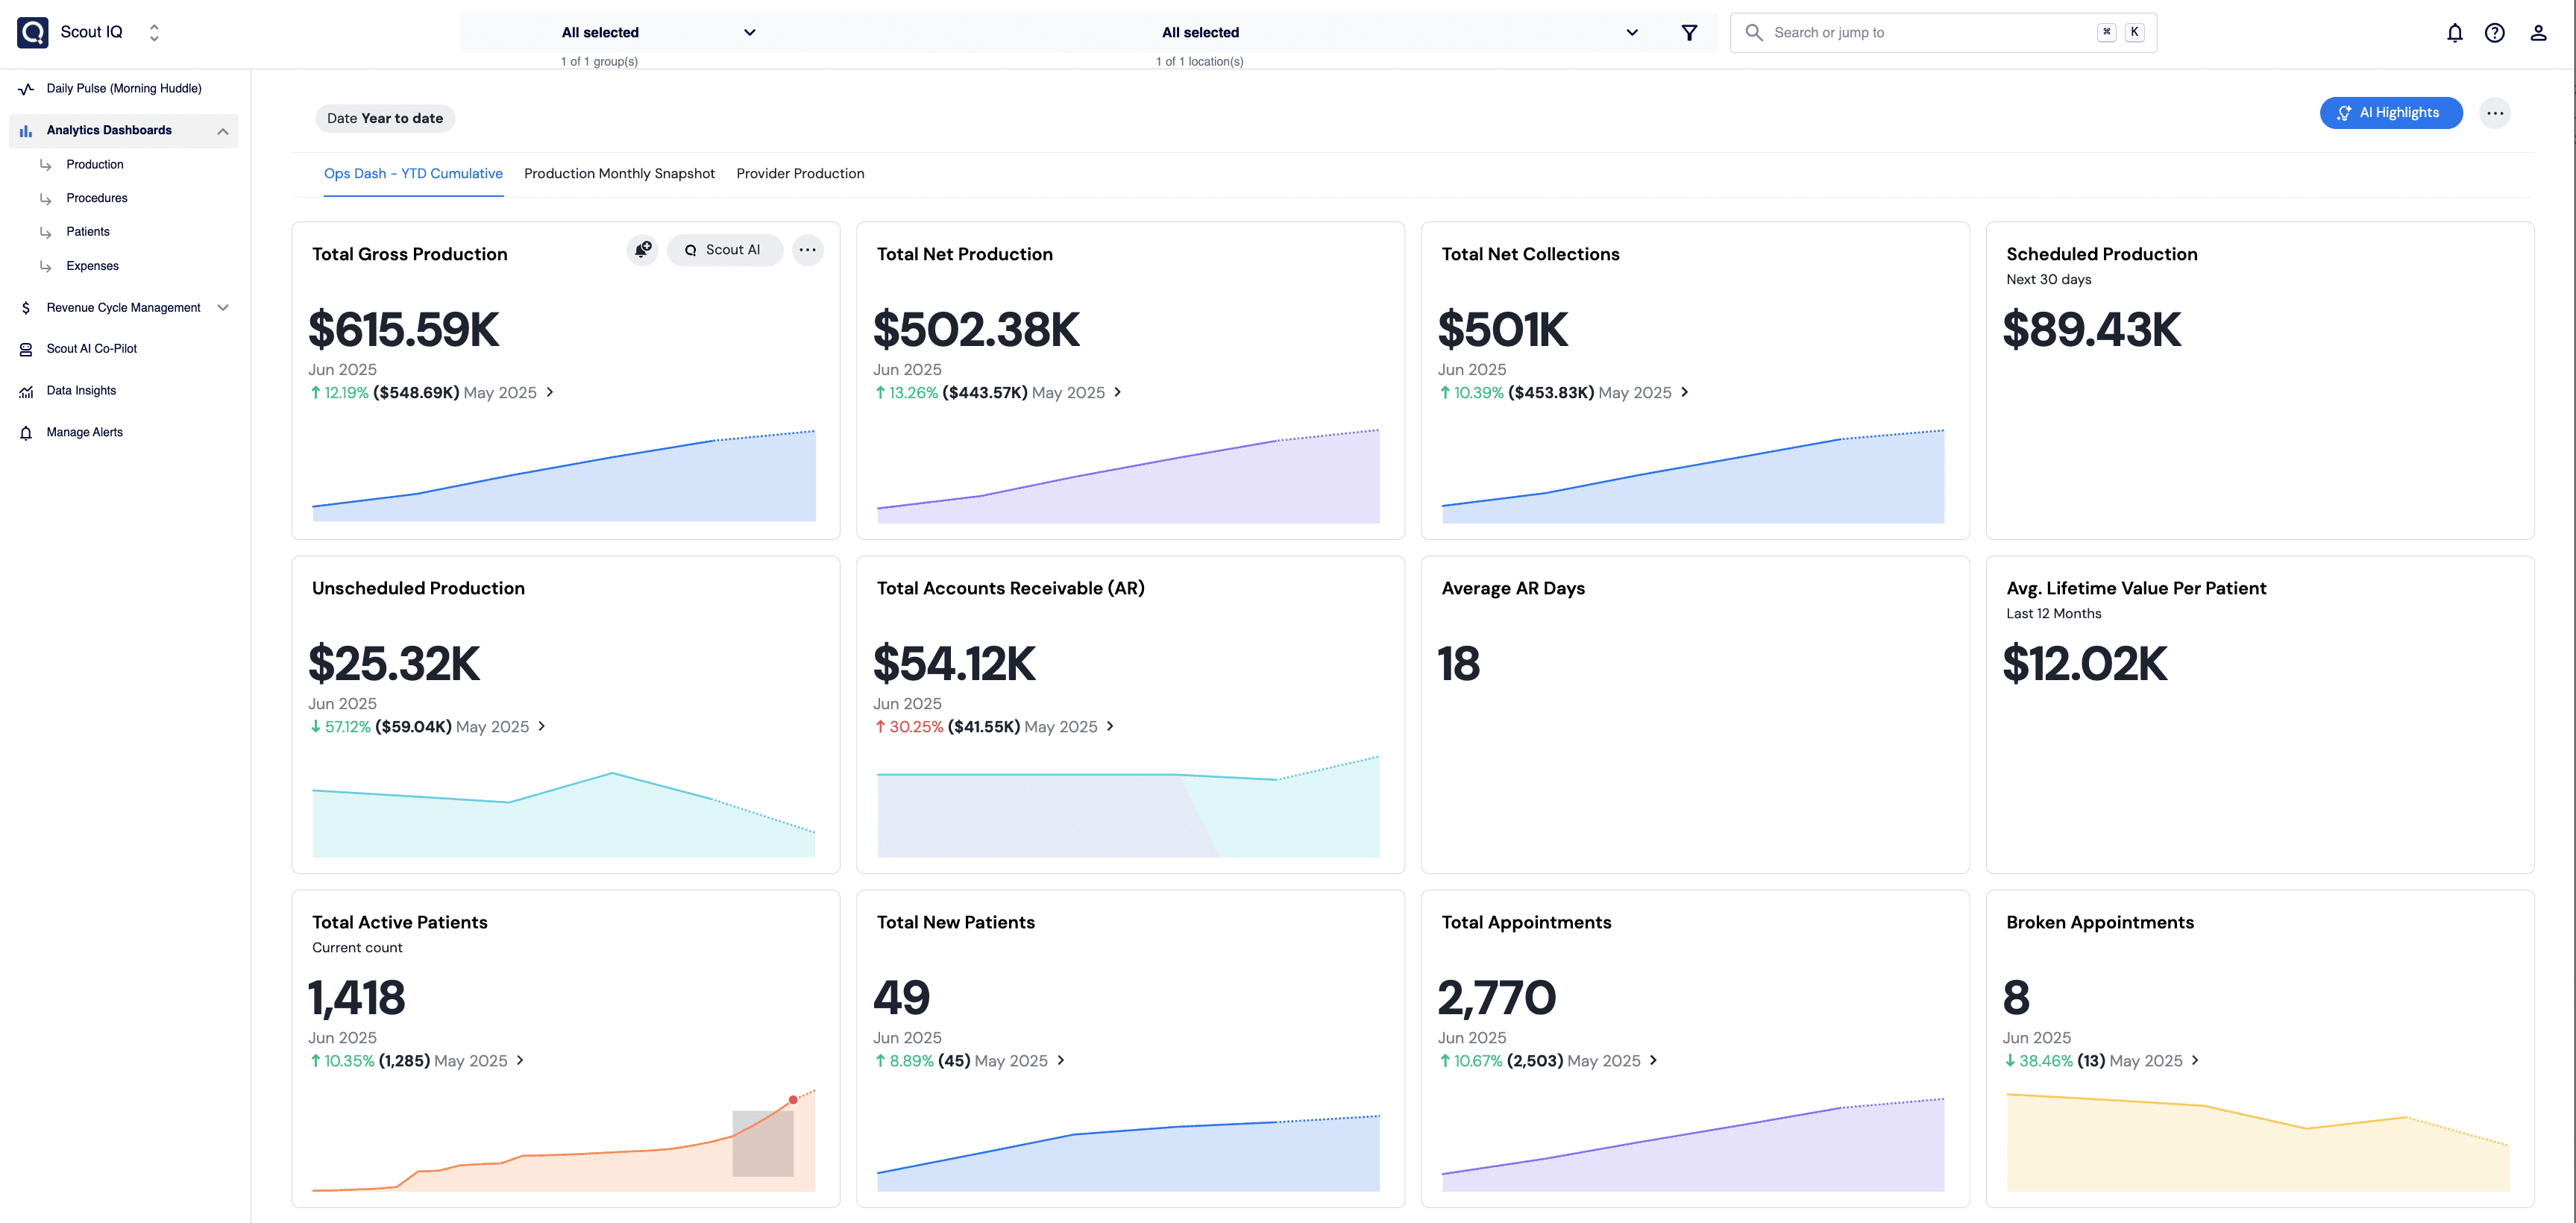2576x1223 pixels.
Task: Click the Scout AI button
Action: pyautogui.click(x=724, y=250)
